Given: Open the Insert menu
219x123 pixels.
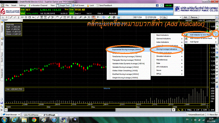Looking at the screenshot, I should (14, 5).
